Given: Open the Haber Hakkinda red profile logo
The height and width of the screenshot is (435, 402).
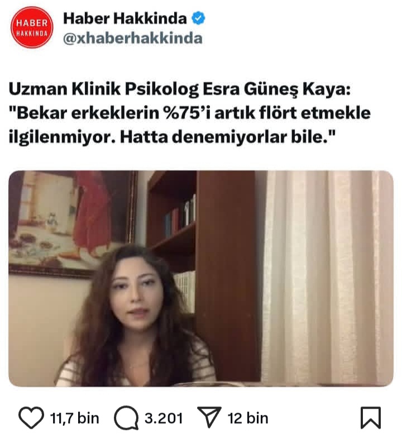Looking at the screenshot, I should [x=32, y=27].
